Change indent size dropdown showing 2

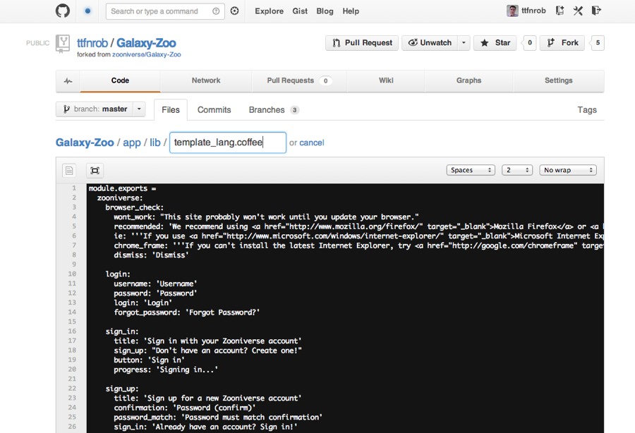[516, 170]
